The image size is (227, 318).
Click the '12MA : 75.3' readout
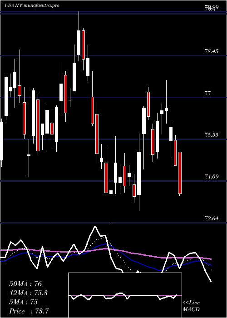pos(29,293)
